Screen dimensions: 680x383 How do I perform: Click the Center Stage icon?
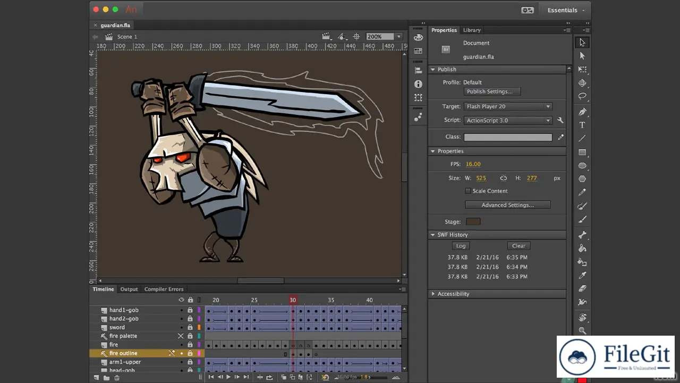tap(356, 37)
